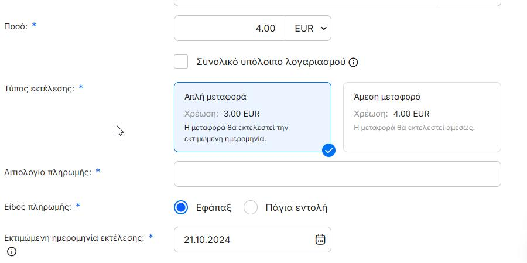
Task: Click the amount field showing 4.00
Action: click(230, 28)
